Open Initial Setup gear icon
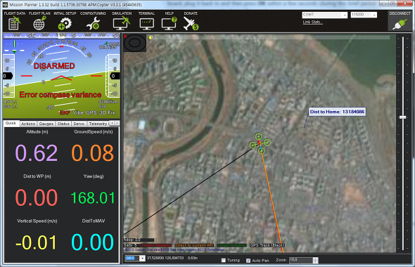Screen dimensions: 415x267 [x=65, y=23]
